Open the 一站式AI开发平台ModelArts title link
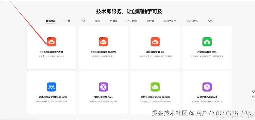 point(52,97)
